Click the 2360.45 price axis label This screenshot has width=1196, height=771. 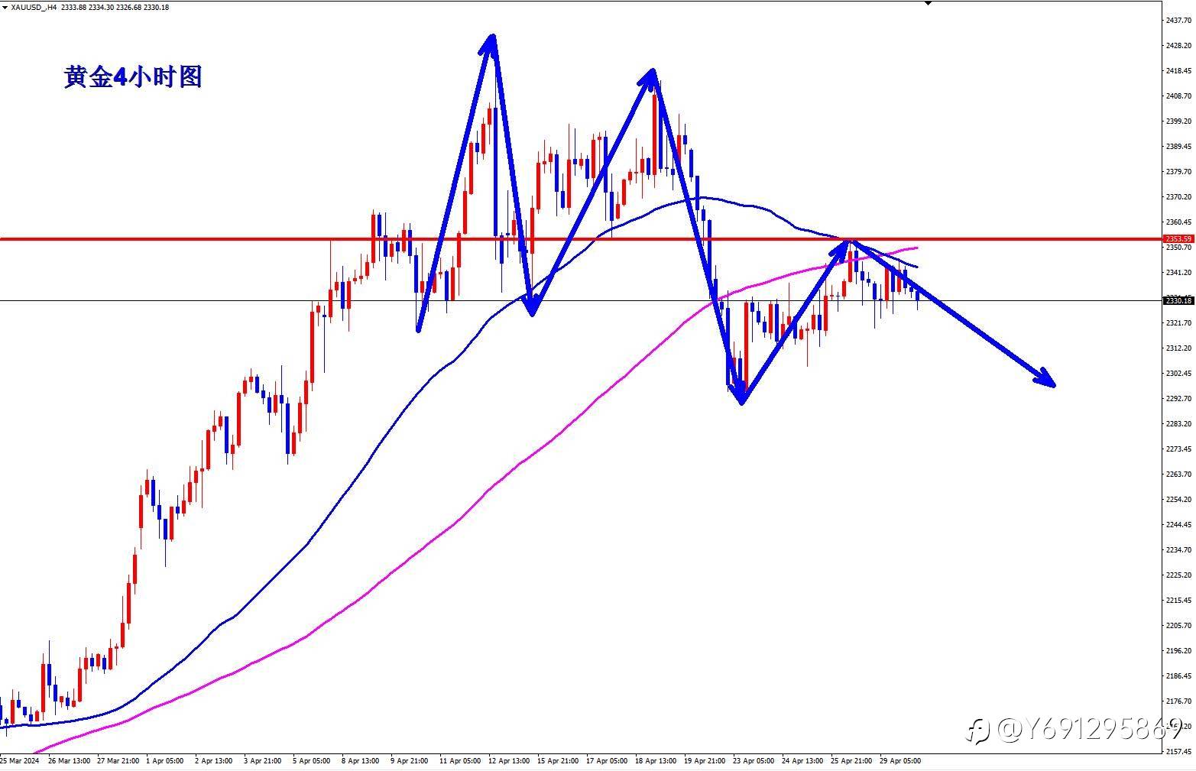click(x=1179, y=222)
